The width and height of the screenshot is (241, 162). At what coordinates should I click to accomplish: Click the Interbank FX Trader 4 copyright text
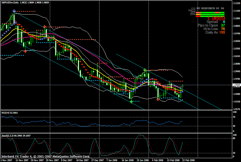tap(46, 157)
